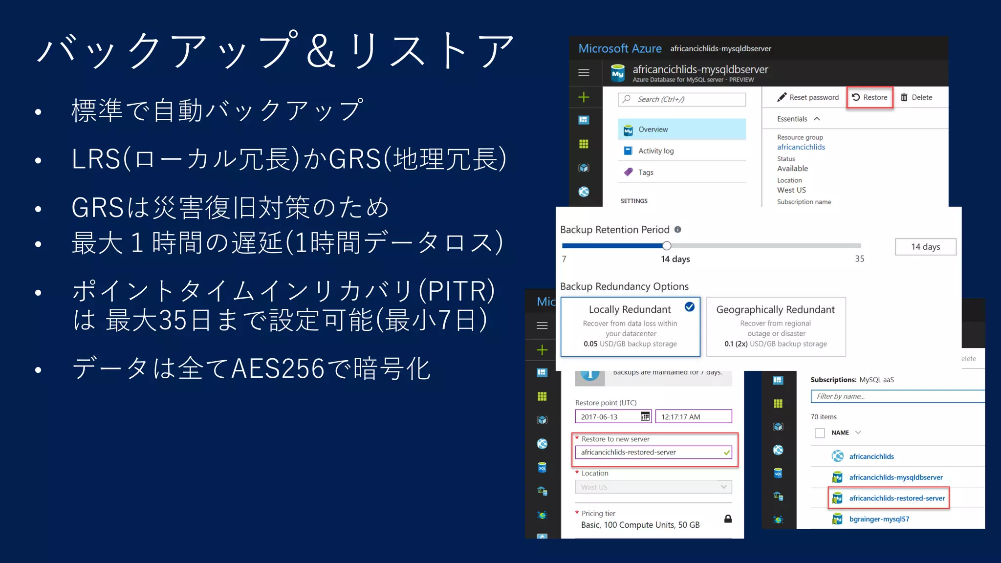Open bgrainger-mysql57 in the resource list

click(879, 519)
